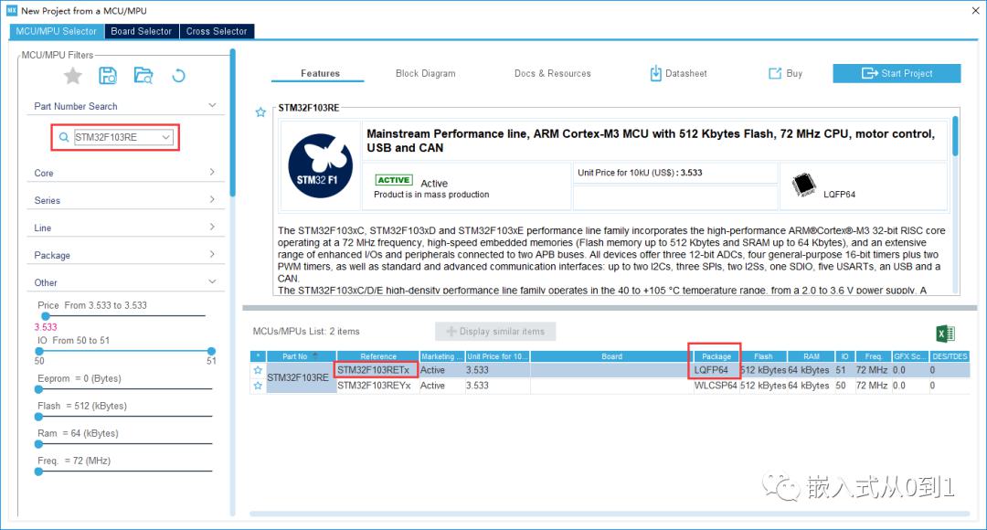Star the STM32F103RE feature panel as favorite
987x530 pixels.
point(260,112)
